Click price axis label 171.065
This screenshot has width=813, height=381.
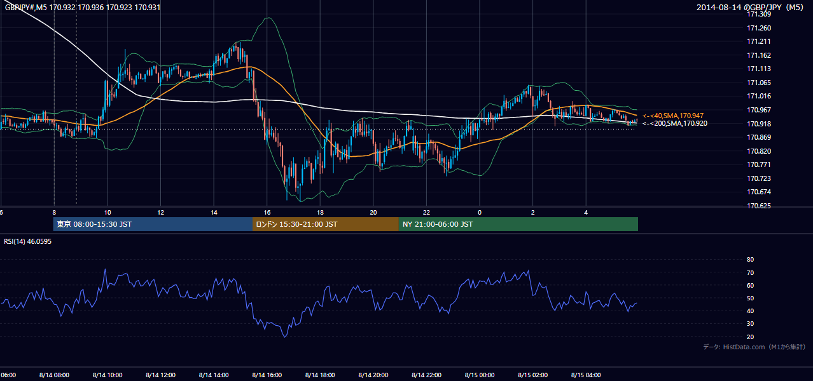tap(759, 83)
